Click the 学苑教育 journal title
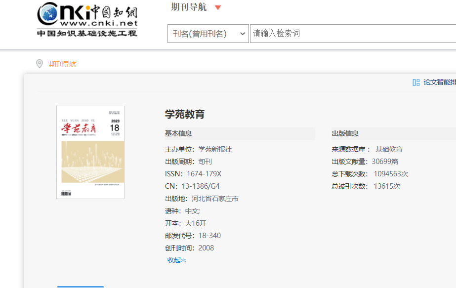 click(185, 114)
